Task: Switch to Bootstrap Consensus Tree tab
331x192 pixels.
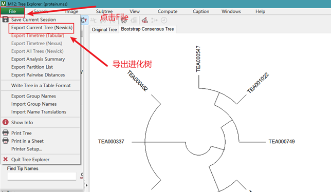Action: (x=148, y=29)
